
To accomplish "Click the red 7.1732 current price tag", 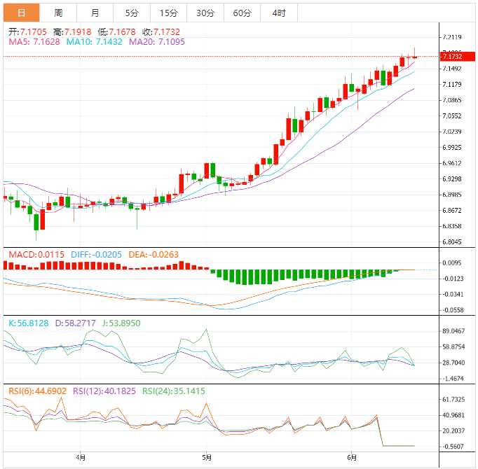I will tap(456, 55).
